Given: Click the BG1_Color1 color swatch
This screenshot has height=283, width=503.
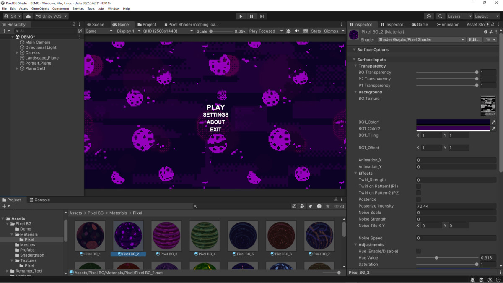Looking at the screenshot, I should (453, 122).
